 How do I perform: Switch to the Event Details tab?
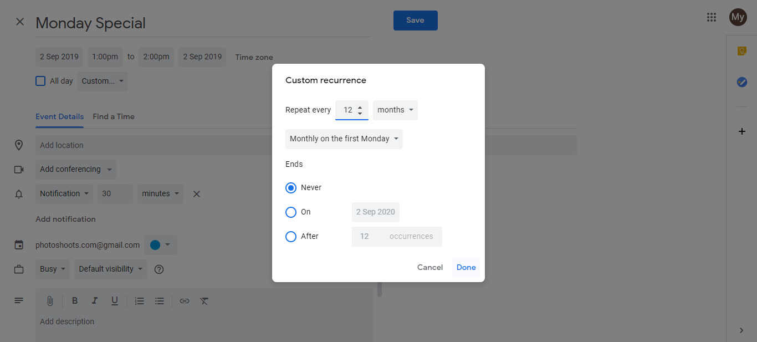(59, 117)
